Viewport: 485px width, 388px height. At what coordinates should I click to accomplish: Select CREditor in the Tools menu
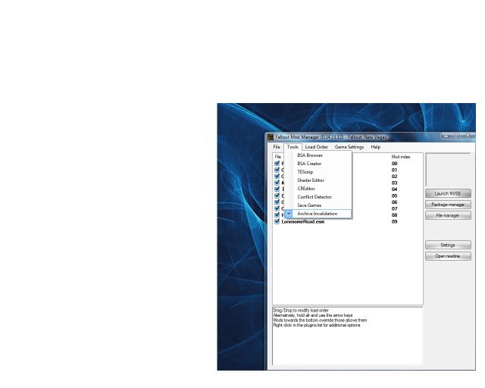point(318,189)
